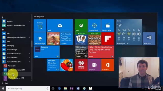Open Camtasia from the taskbar
The height and width of the screenshot is (91, 163).
click(x=90, y=88)
